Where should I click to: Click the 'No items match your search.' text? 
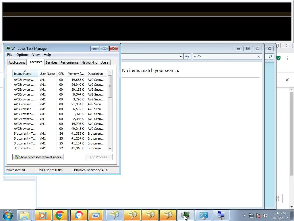(150, 71)
